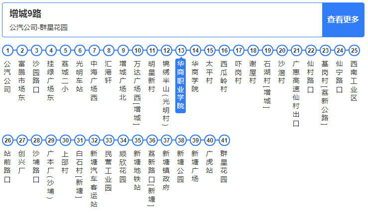Select stop circle number 20
The image size is (368, 214).
pyautogui.click(x=282, y=50)
